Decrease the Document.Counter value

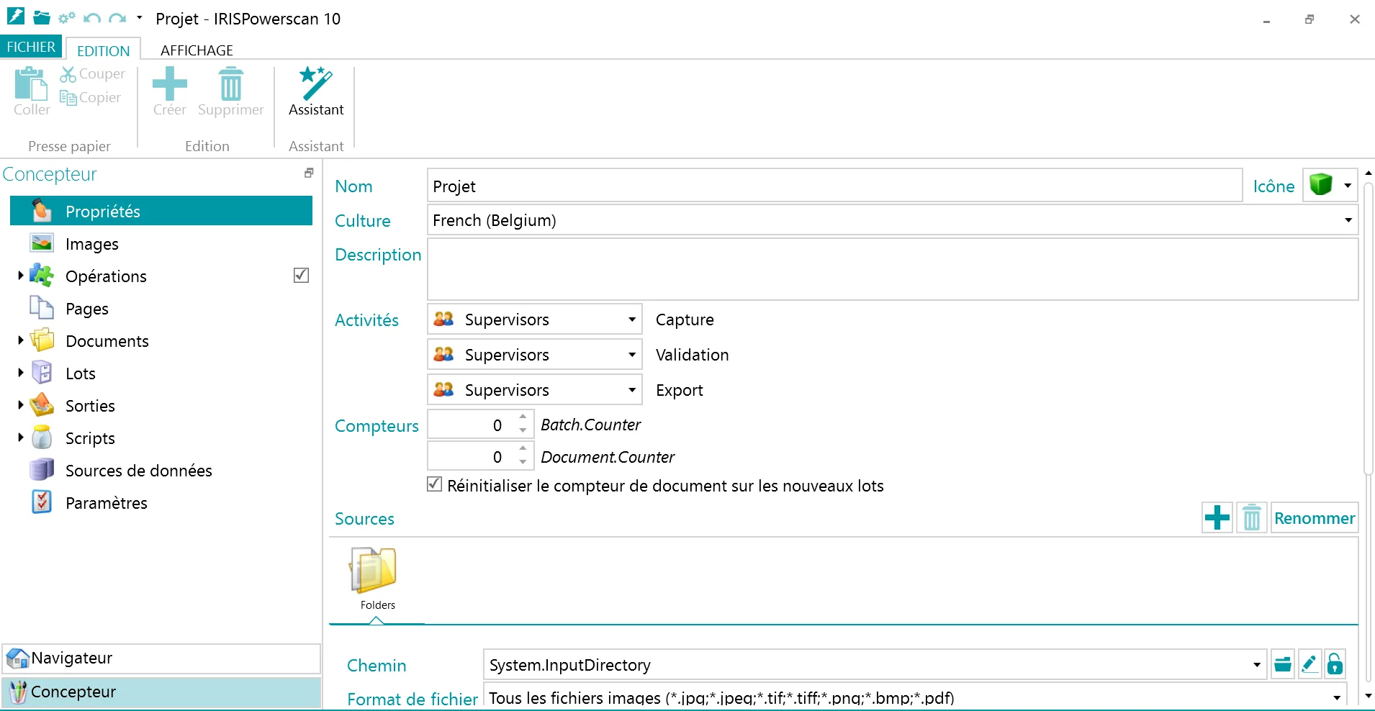pyautogui.click(x=523, y=463)
